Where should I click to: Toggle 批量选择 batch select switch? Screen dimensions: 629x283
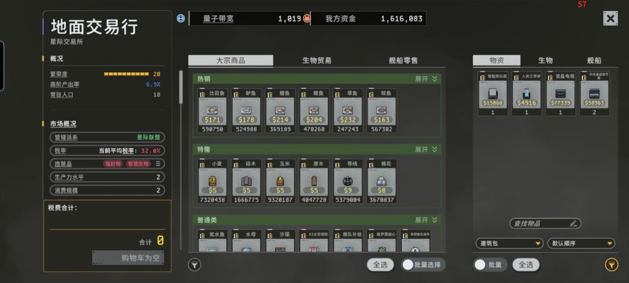(423, 264)
